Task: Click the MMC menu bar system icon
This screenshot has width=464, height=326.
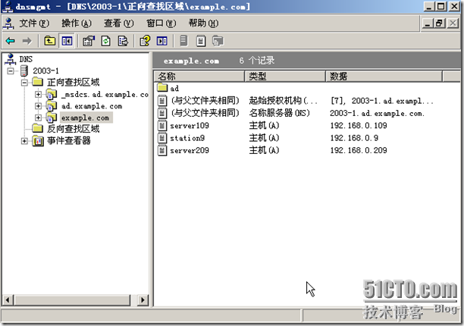Action: 8,24
